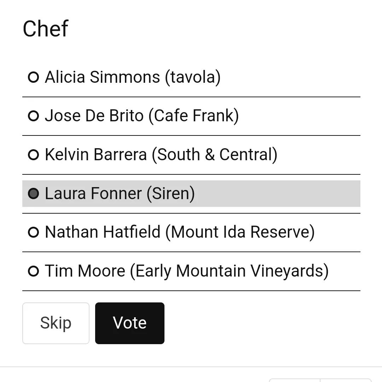
Task: Click the "Alicia Simmons" name text
Action: (102, 77)
